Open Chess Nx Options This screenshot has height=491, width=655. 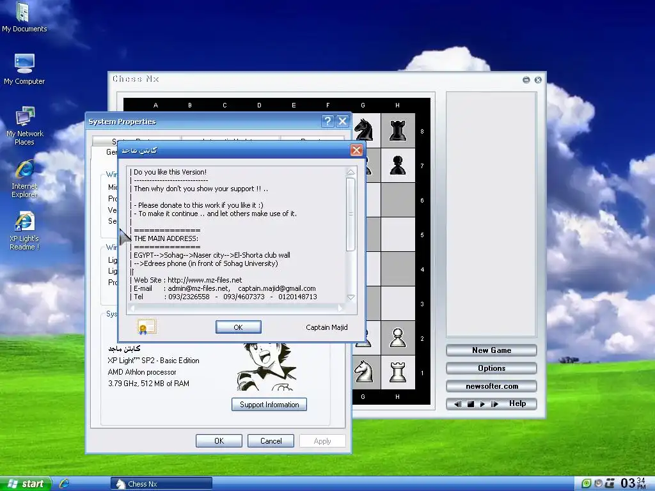pyautogui.click(x=491, y=368)
